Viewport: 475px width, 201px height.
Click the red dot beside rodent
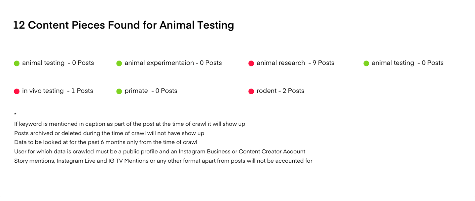tap(251, 91)
